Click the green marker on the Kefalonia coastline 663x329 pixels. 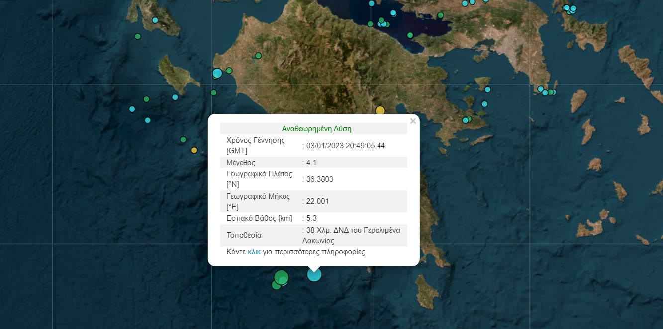(137, 36)
